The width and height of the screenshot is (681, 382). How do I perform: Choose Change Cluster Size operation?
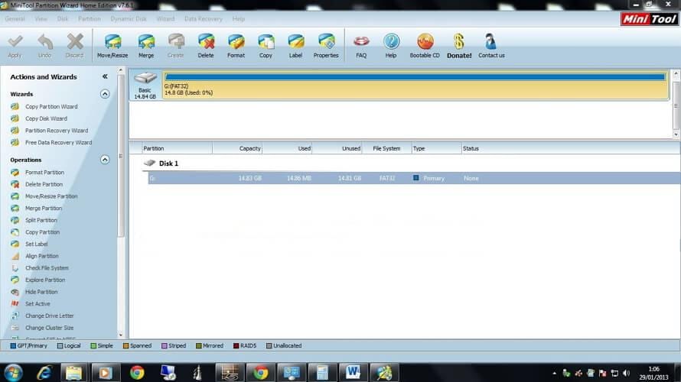[x=49, y=328]
